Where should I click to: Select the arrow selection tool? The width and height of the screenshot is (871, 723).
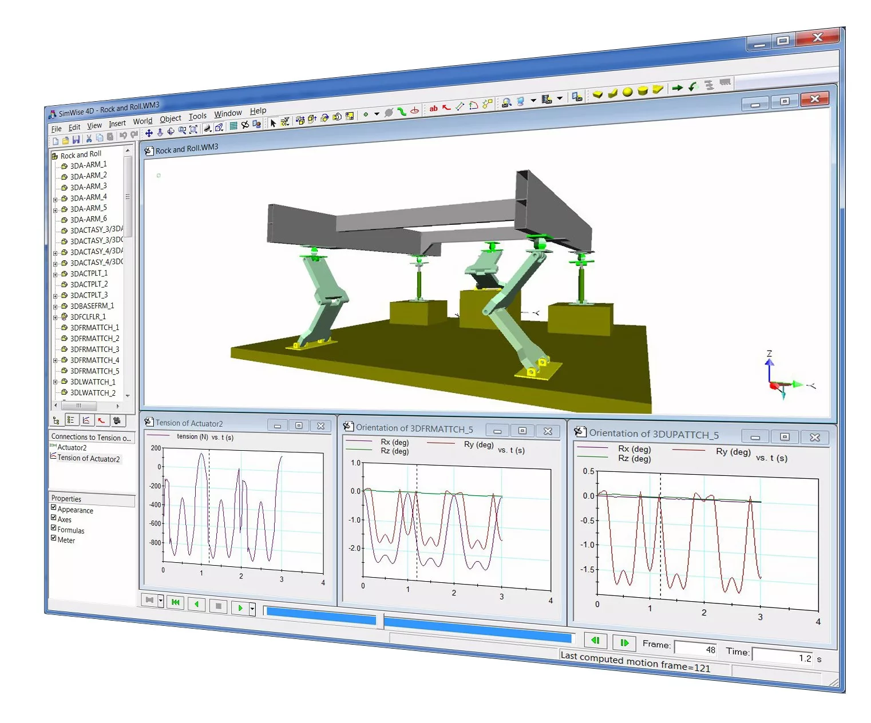[x=273, y=122]
